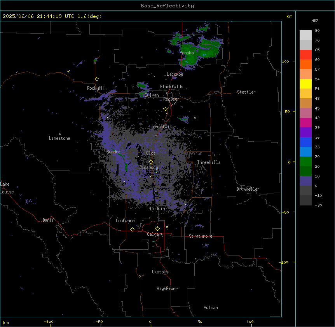Select the white plus marker north of Drumheller
The image size is (335, 327).
click(238, 146)
